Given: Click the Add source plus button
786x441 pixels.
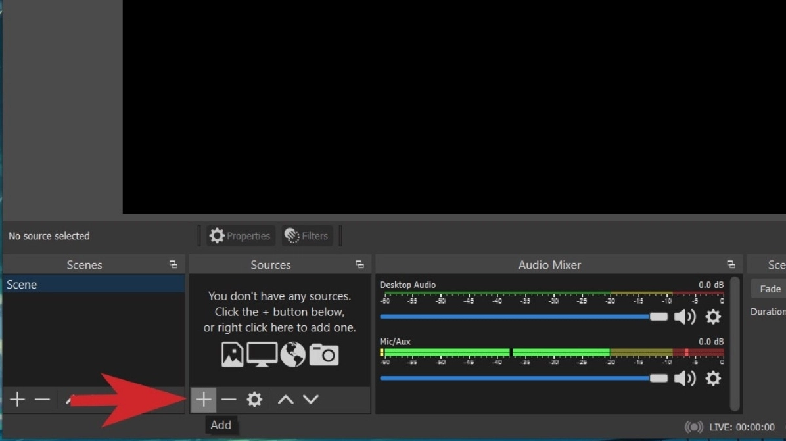Looking at the screenshot, I should (204, 400).
